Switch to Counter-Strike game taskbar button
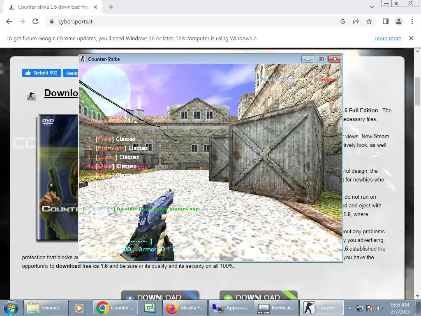This screenshot has width=421, height=316. (322, 308)
